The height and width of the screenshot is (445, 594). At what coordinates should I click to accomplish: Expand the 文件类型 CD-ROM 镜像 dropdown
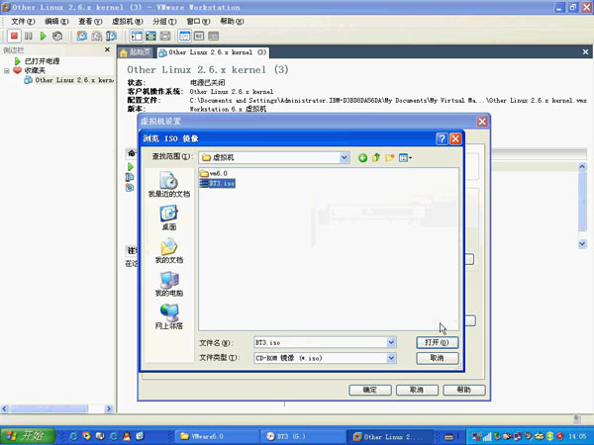click(392, 358)
